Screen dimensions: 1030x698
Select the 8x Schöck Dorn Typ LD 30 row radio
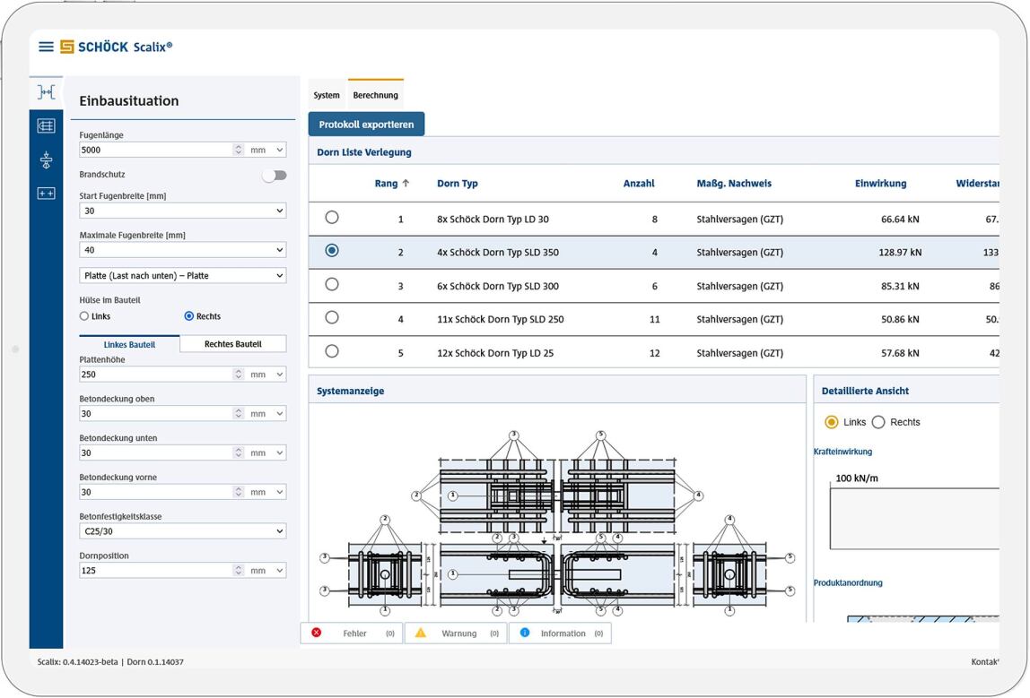point(332,217)
